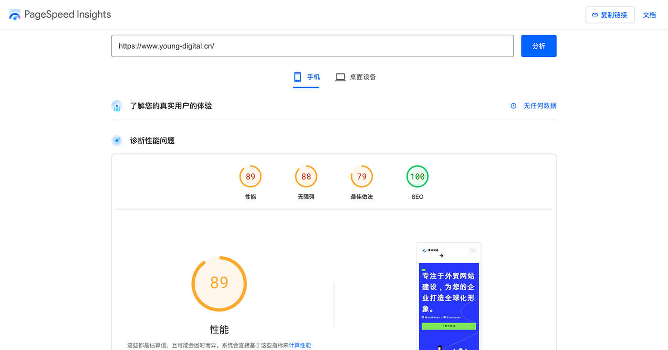668x350 pixels.
Task: Click the mobile page screenshot thumbnail
Action: [449, 297]
